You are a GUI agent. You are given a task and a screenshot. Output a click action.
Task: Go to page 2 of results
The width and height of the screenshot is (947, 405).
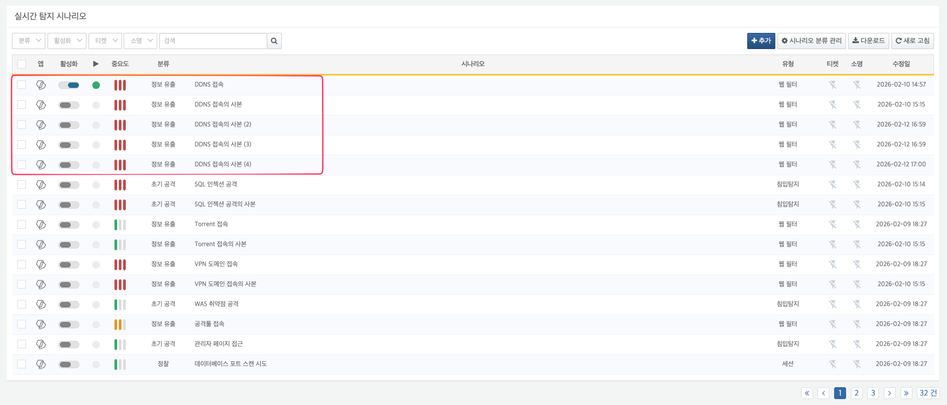coord(856,393)
